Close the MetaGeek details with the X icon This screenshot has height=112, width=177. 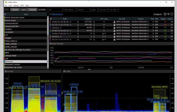tap(50, 14)
